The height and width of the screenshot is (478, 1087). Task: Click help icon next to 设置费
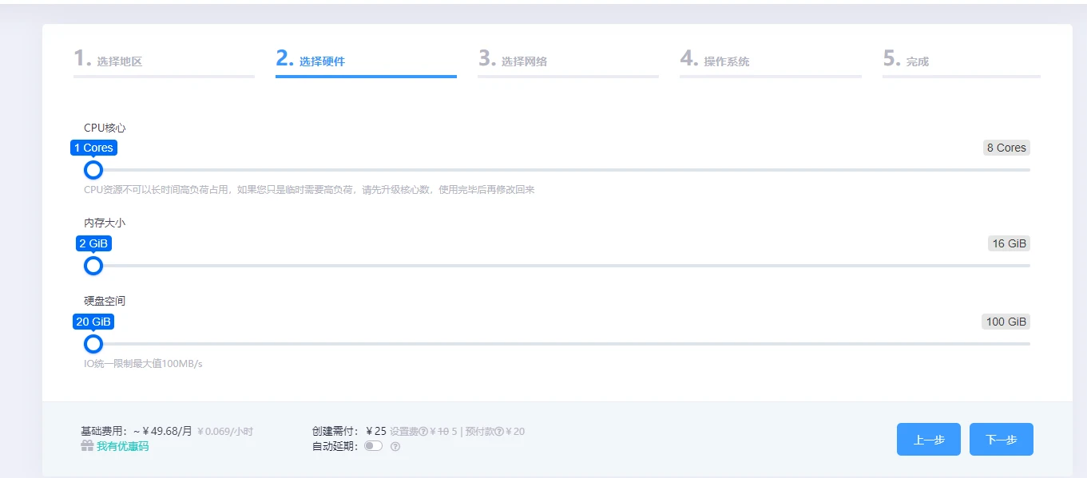(x=424, y=432)
